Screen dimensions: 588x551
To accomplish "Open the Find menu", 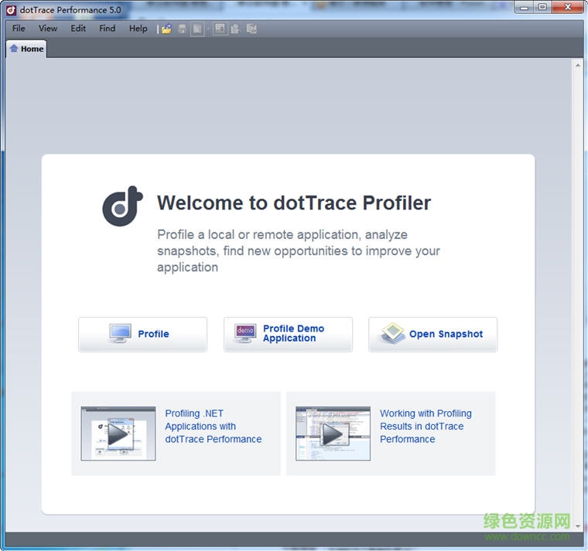I will 107,29.
